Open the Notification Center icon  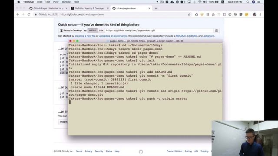coord(259,2)
